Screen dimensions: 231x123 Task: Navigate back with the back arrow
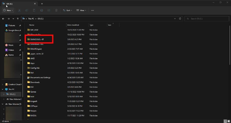point(3,19)
